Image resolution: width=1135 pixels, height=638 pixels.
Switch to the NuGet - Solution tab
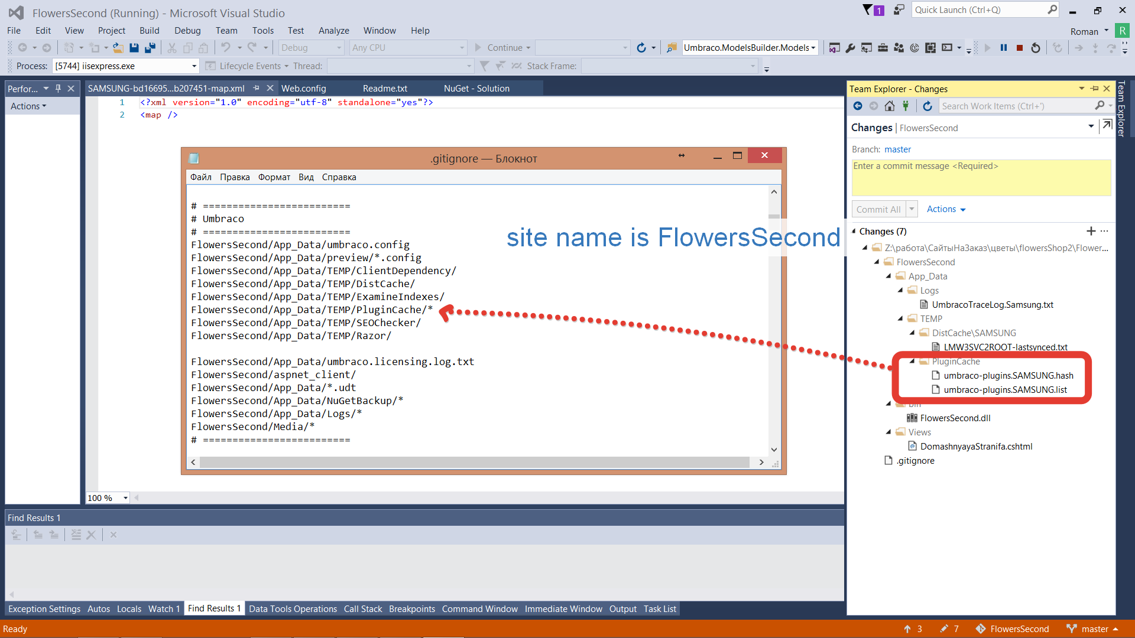(x=476, y=88)
